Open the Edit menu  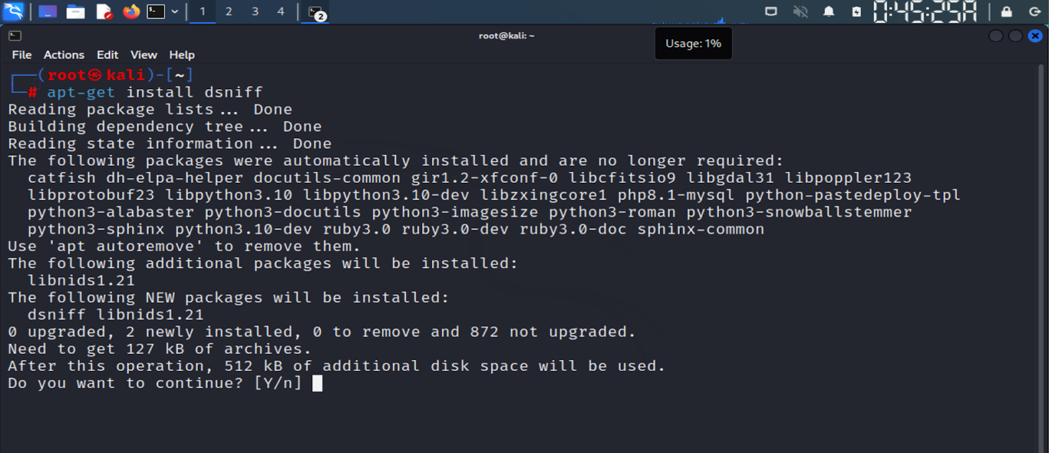coord(108,55)
